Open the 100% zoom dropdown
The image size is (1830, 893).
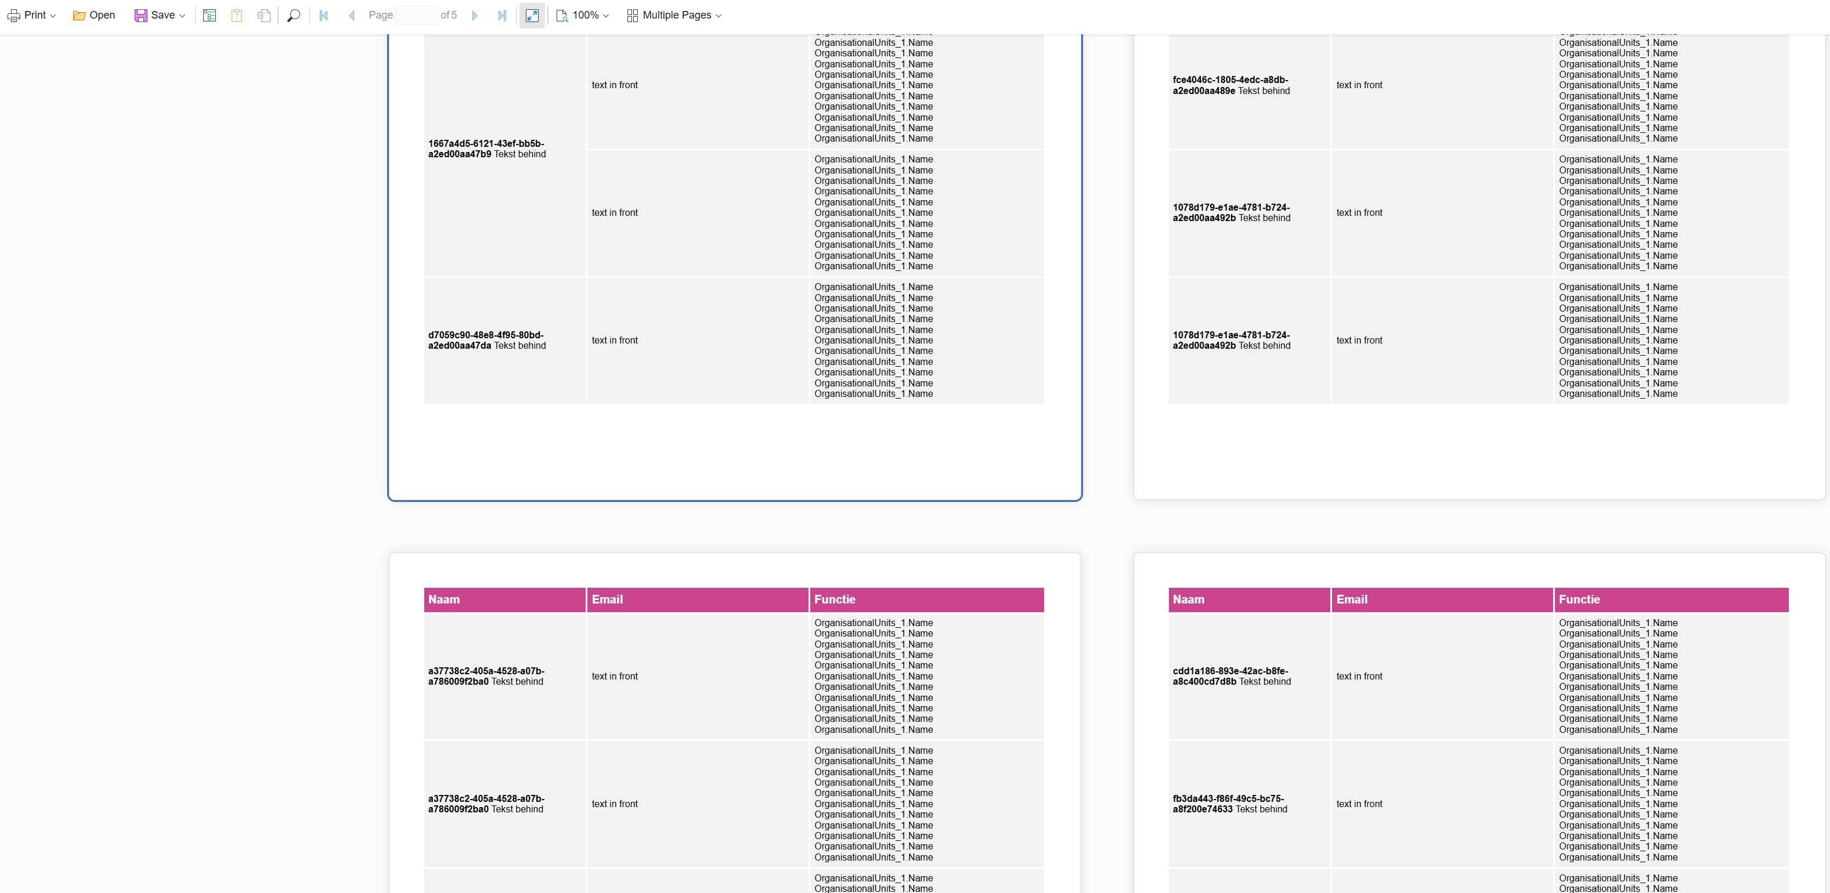(583, 15)
